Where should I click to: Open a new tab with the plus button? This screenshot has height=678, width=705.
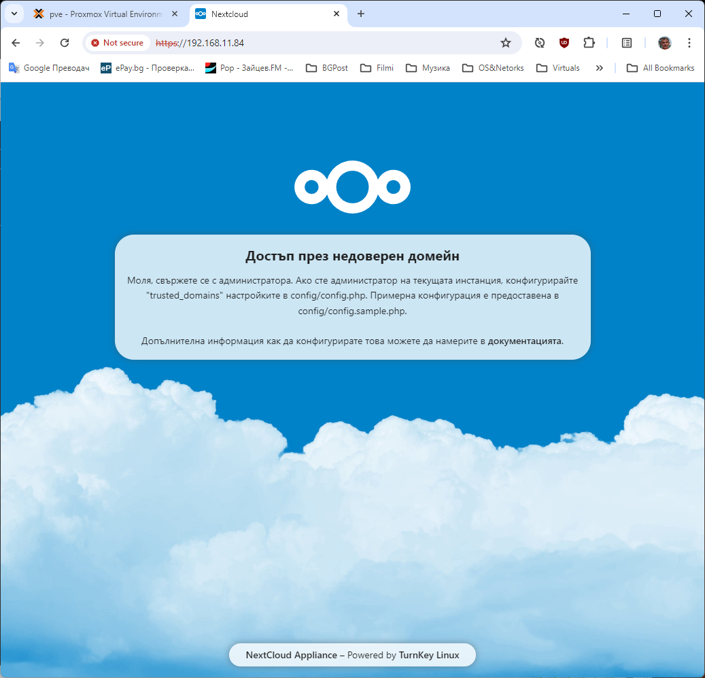pyautogui.click(x=360, y=14)
